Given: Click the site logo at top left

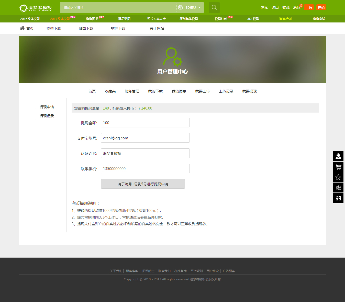Looking at the screenshot, I should click(36, 8).
